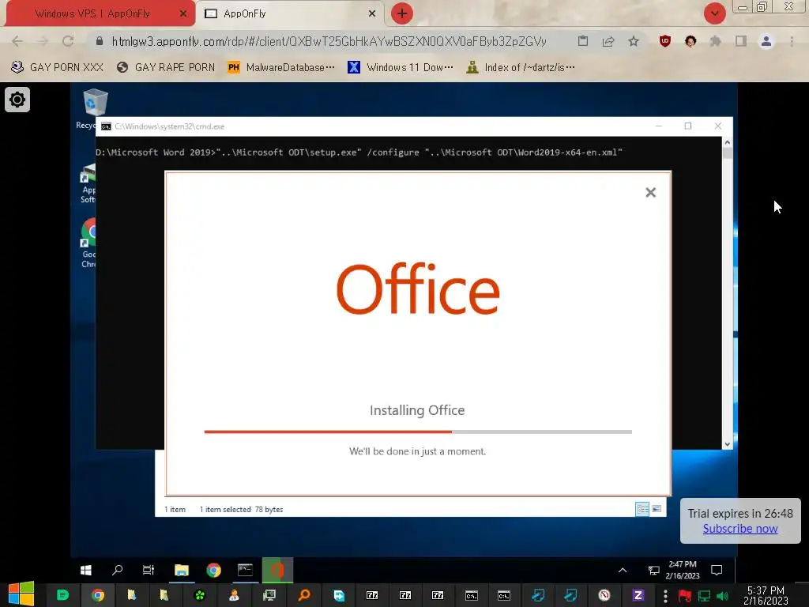Image resolution: width=809 pixels, height=607 pixels.
Task: Click the Installing Office progress bar
Action: coord(418,432)
